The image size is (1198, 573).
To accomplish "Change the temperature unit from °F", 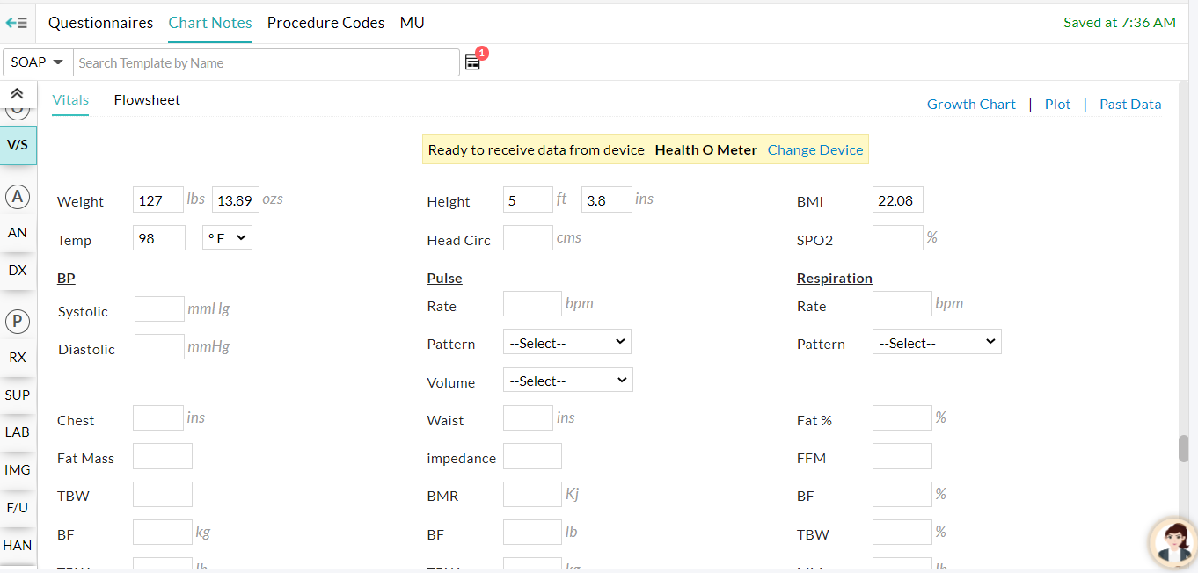I will point(227,237).
